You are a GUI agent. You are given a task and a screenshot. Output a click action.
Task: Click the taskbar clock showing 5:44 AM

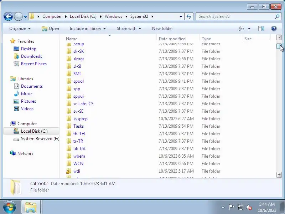pos(267,207)
